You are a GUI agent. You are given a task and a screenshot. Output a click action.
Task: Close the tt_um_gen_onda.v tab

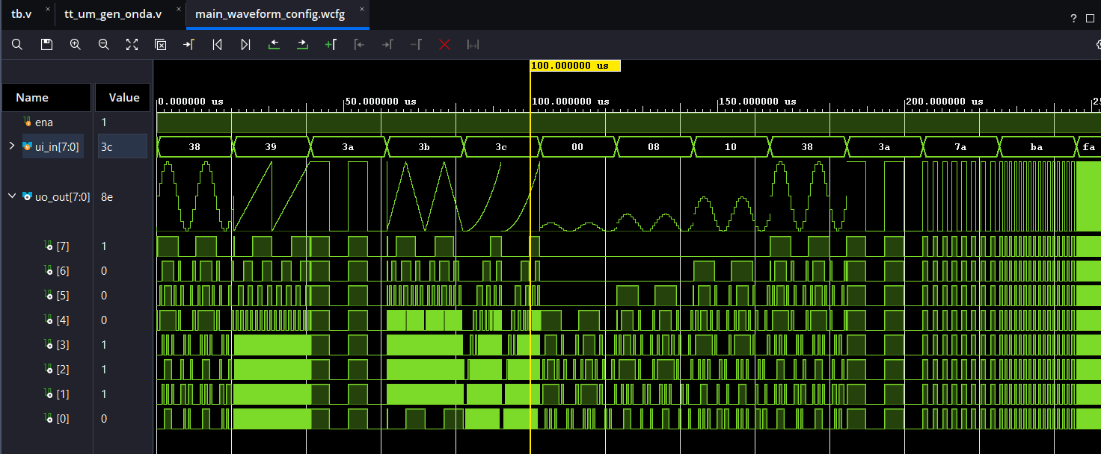177,10
